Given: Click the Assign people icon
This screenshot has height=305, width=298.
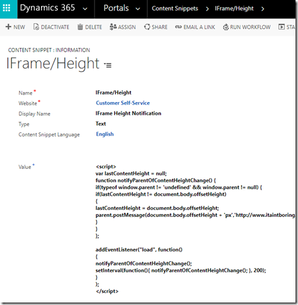Looking at the screenshot, I should coord(113,27).
